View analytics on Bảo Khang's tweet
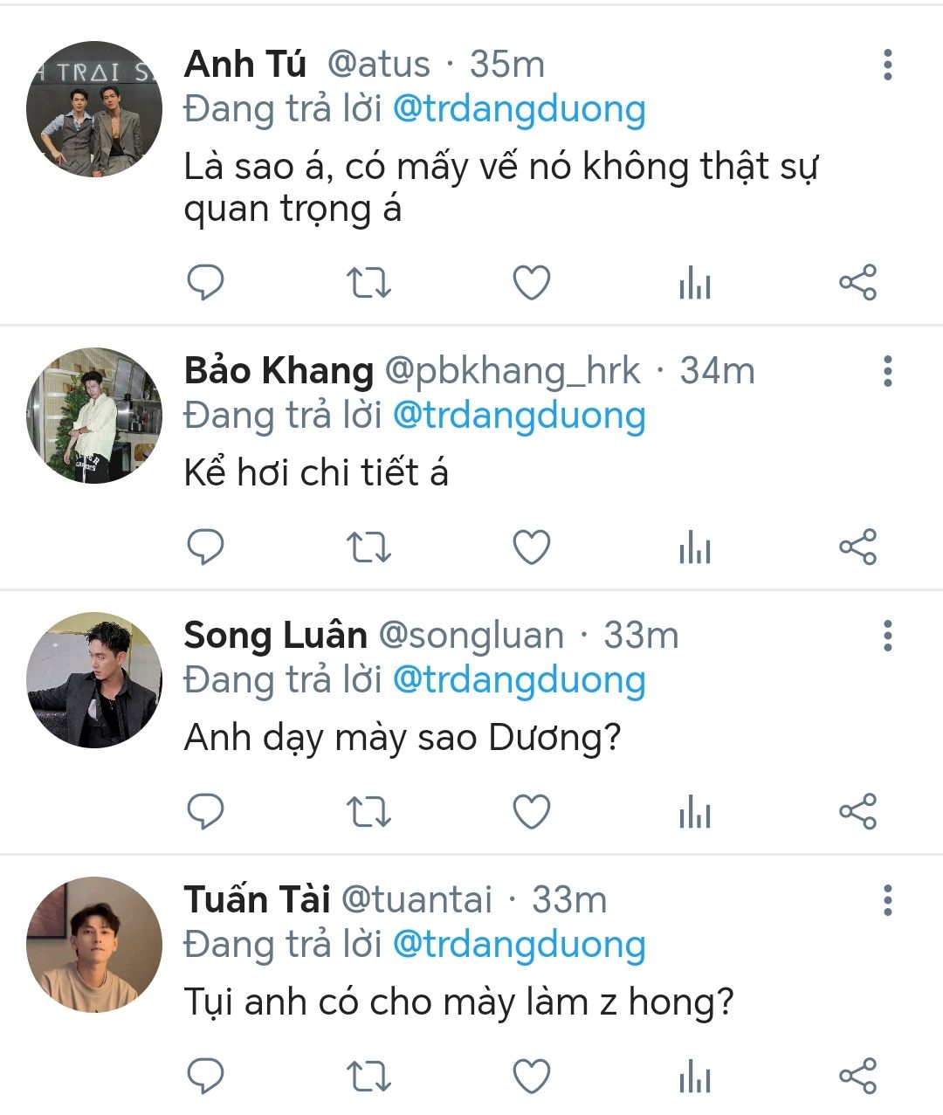943x1115 pixels. coord(694,548)
